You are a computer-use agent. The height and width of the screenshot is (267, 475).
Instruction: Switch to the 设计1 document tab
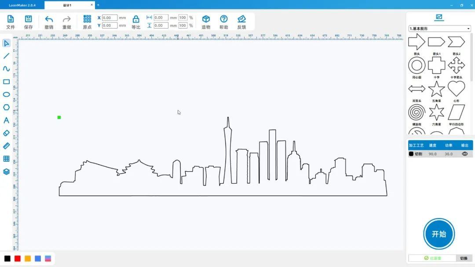[69, 5]
